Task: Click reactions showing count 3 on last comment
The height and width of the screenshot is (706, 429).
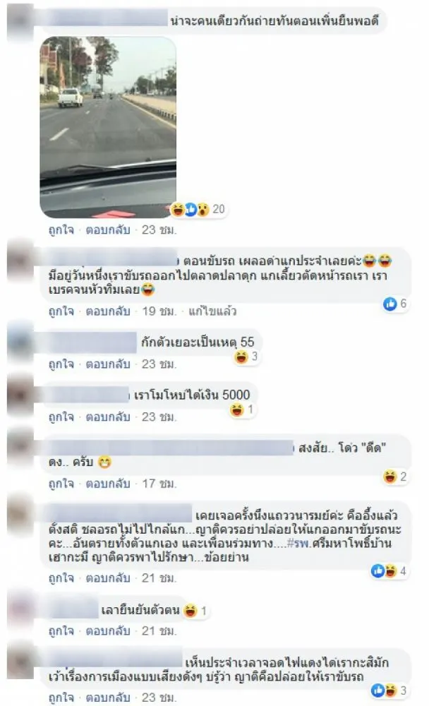Action: pos(389,690)
